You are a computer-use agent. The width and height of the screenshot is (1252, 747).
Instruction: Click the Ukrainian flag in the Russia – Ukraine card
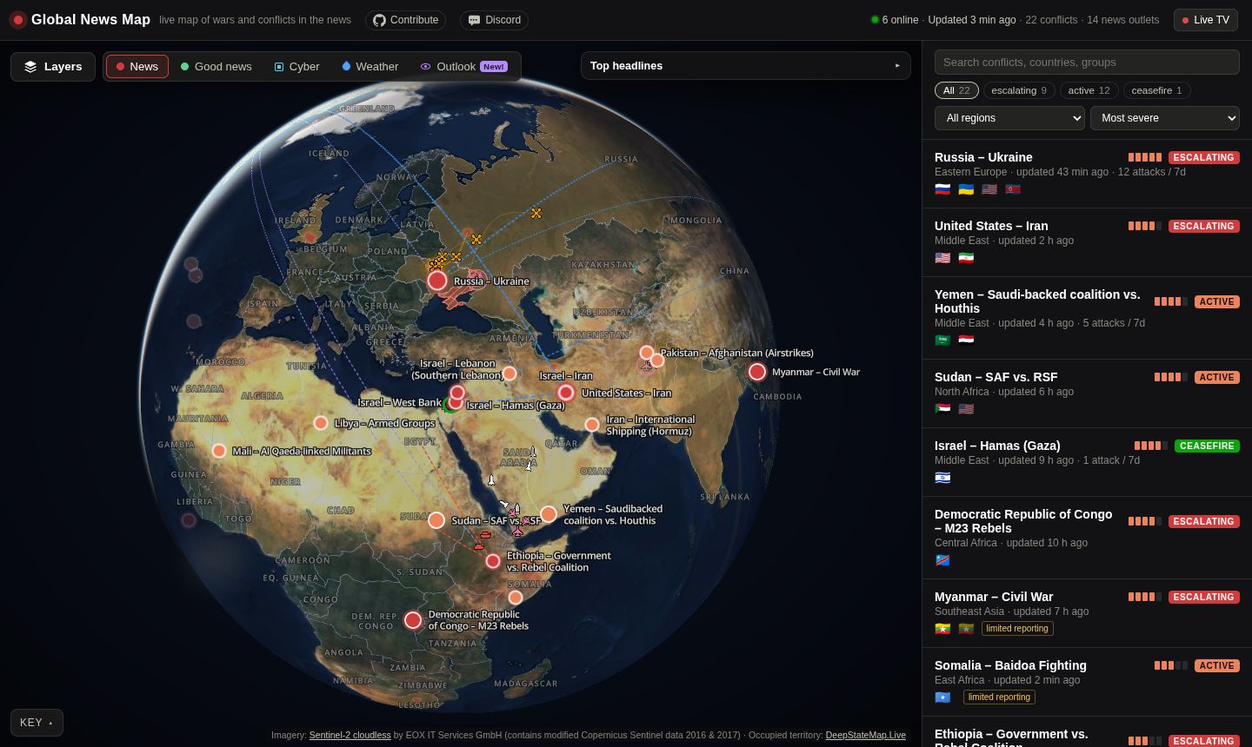click(966, 189)
